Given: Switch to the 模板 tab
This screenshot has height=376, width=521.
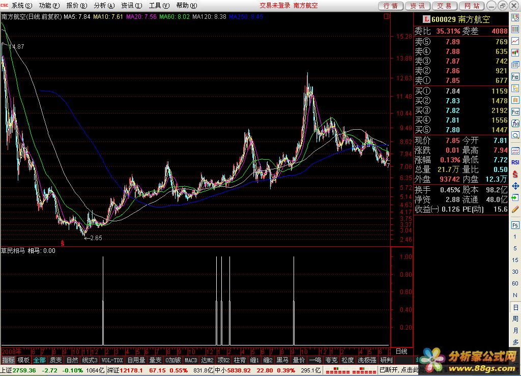Looking at the screenshot, I should pos(23,360).
